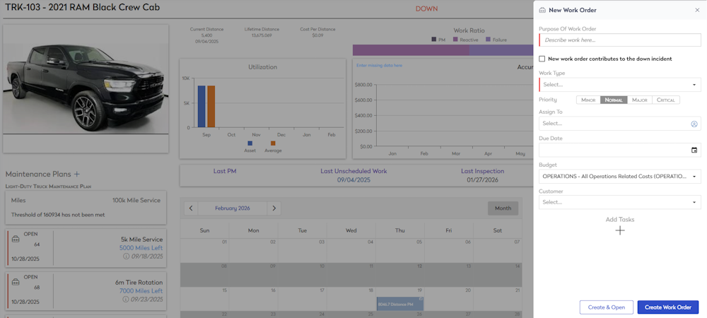The width and height of the screenshot is (707, 318).
Task: Close the New Work Order panel
Action: (x=697, y=10)
